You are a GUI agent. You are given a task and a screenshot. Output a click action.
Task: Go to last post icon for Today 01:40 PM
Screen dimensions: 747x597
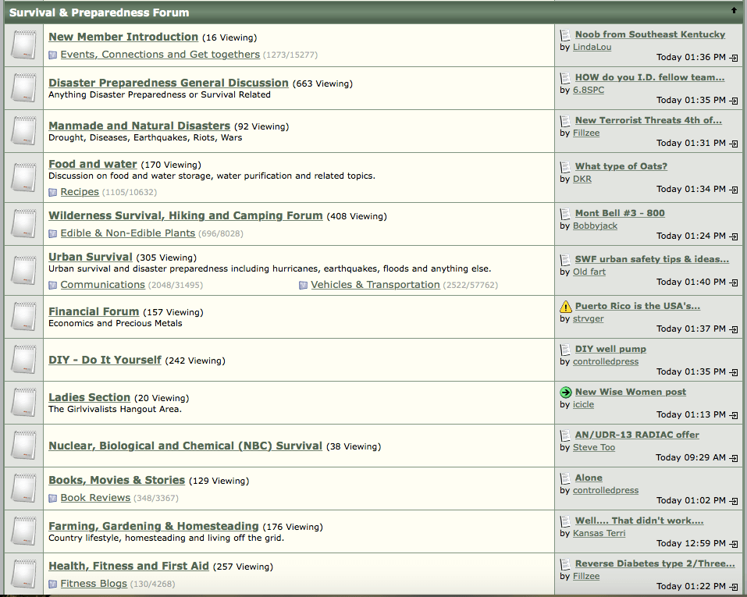[734, 283]
